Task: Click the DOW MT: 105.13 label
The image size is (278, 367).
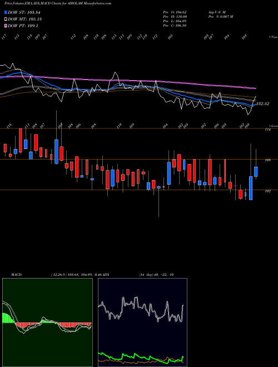Action: pos(25,19)
